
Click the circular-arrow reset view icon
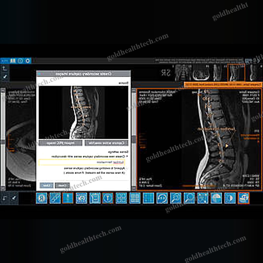(x=162, y=198)
